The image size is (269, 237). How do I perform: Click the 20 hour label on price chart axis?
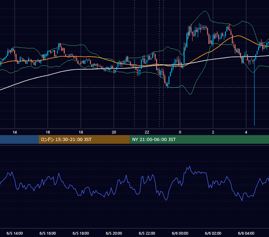(x=114, y=132)
